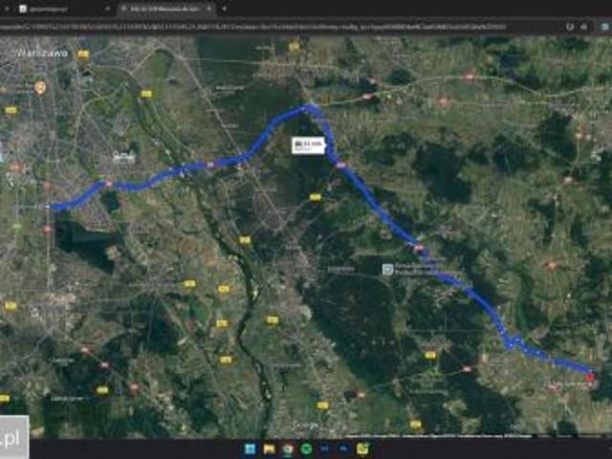Open File Explorer from the taskbar

pyautogui.click(x=269, y=448)
